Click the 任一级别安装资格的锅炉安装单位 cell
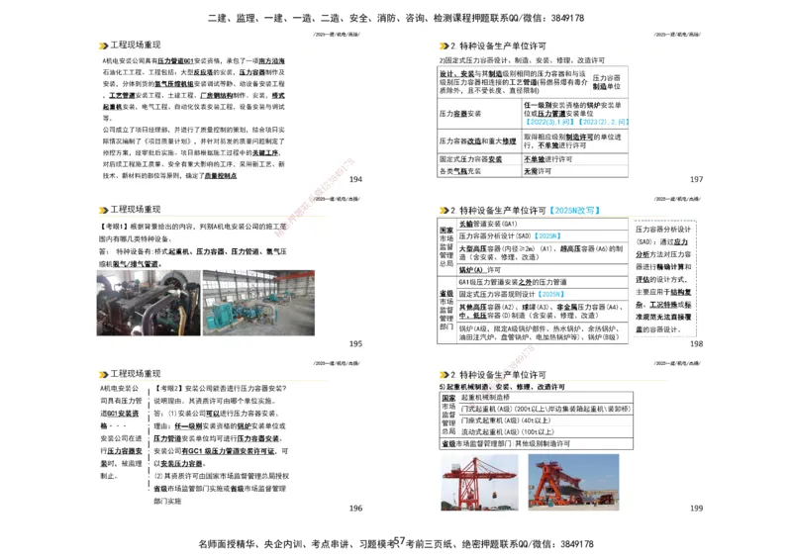The image size is (792, 560). tap(575, 114)
